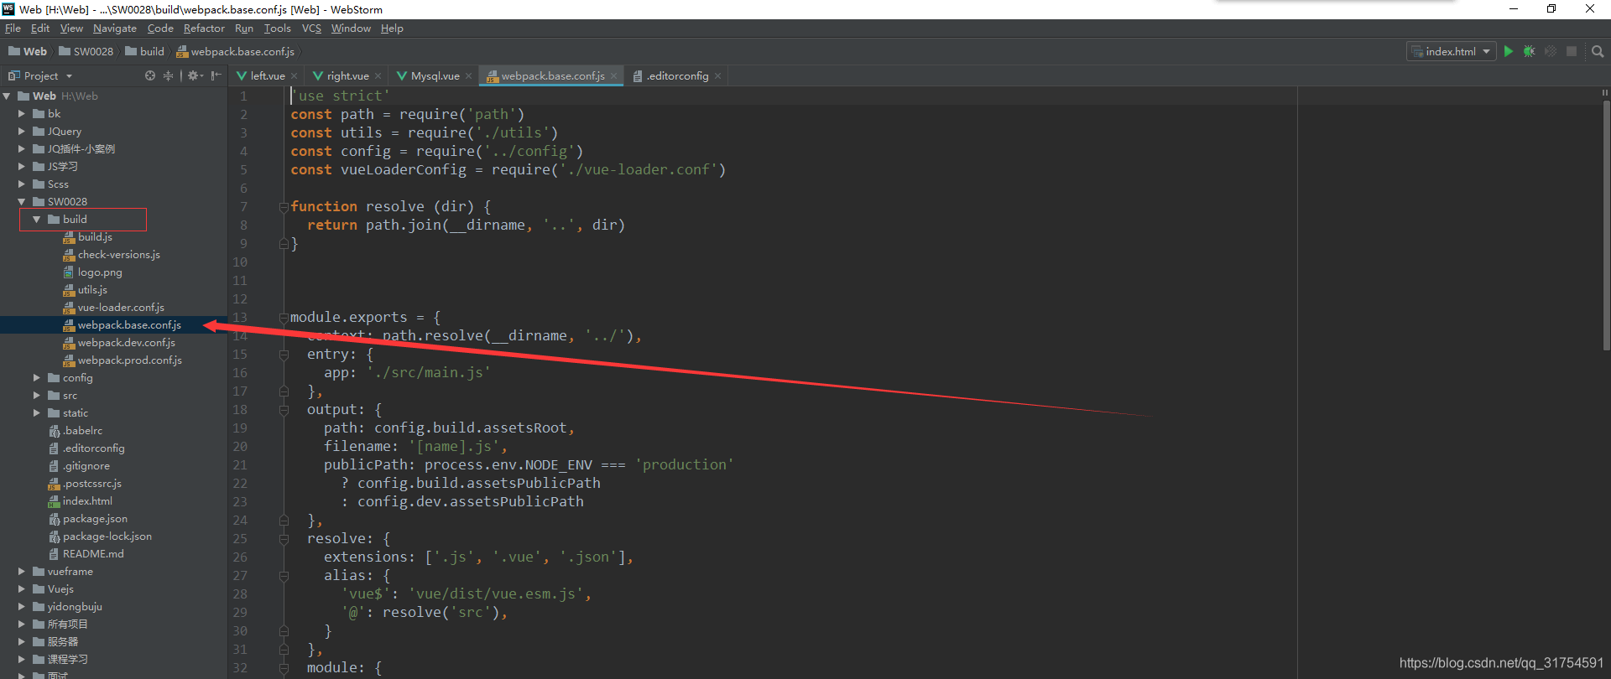Open the Code menu
Viewport: 1611px width, 679px height.
(160, 29)
